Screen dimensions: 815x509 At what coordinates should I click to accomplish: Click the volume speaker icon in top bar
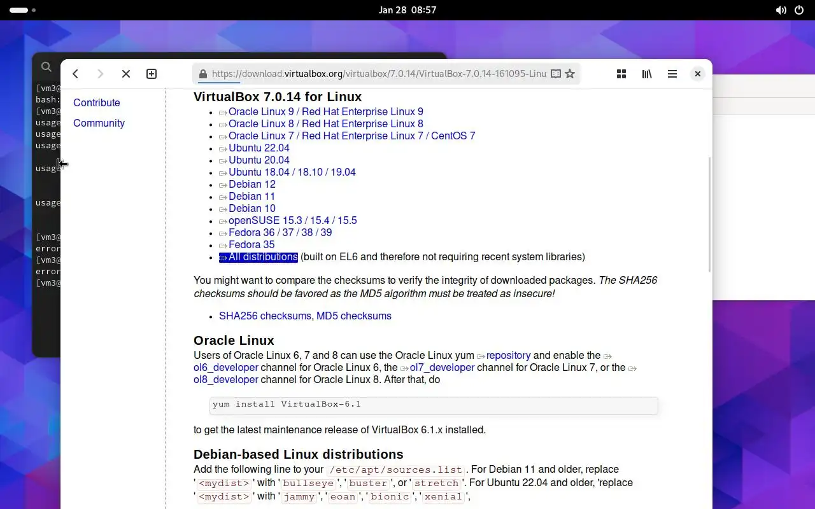[x=781, y=10]
